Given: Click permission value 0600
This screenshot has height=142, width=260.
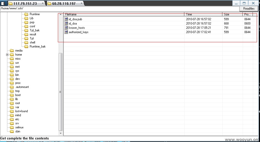Looking at the screenshot, I should pyautogui.click(x=247, y=23).
